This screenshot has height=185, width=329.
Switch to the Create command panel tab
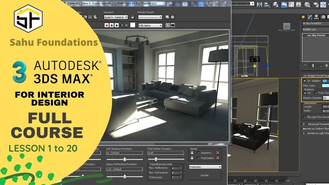point(303,17)
